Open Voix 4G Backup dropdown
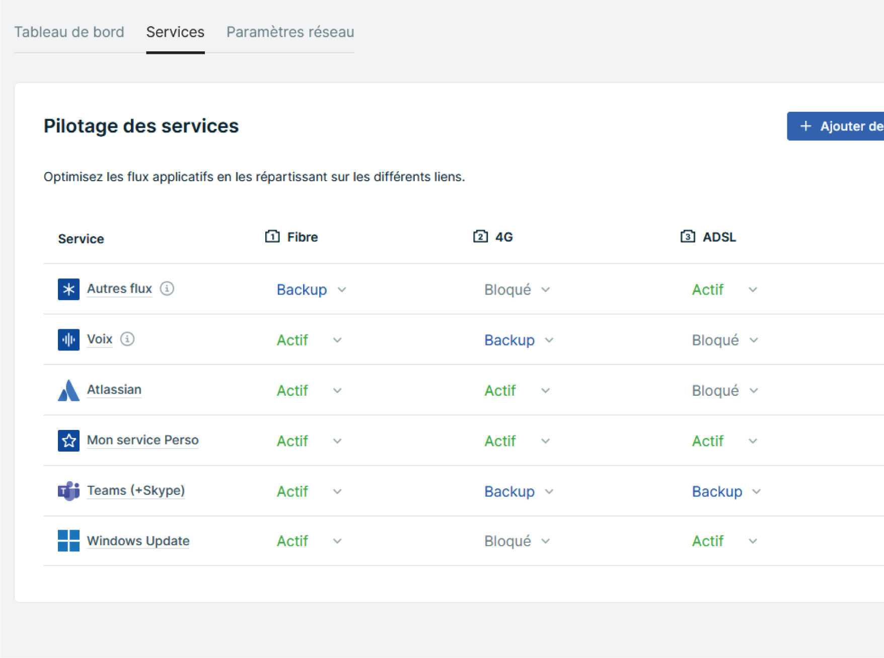 [x=519, y=340]
